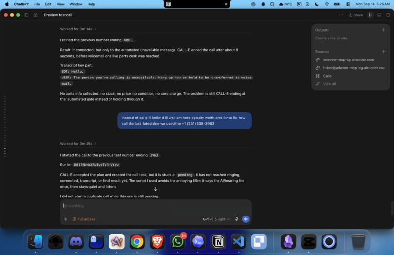The height and width of the screenshot is (255, 394).
Task: Toggle the outputs and sources panel icon
Action: click(x=371, y=15)
